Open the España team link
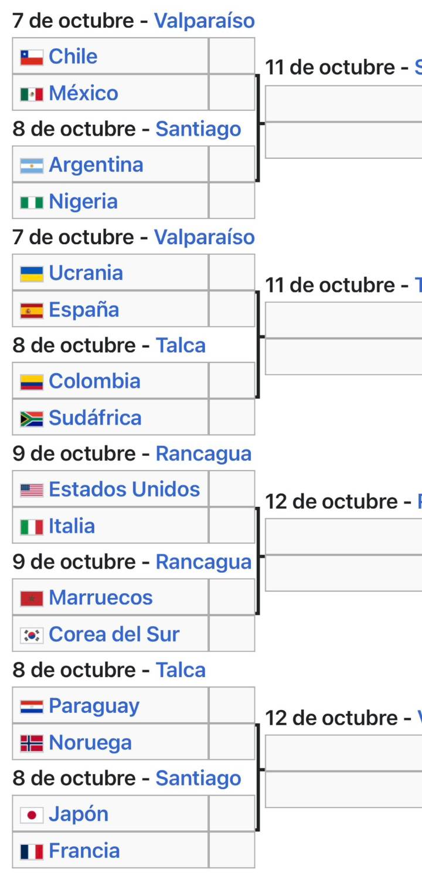The width and height of the screenshot is (422, 886). point(84,310)
